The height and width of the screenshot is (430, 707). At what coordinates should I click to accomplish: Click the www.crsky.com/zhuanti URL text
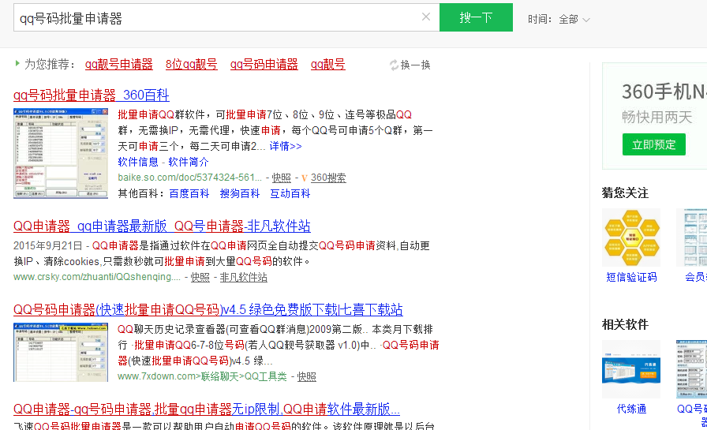[97, 277]
